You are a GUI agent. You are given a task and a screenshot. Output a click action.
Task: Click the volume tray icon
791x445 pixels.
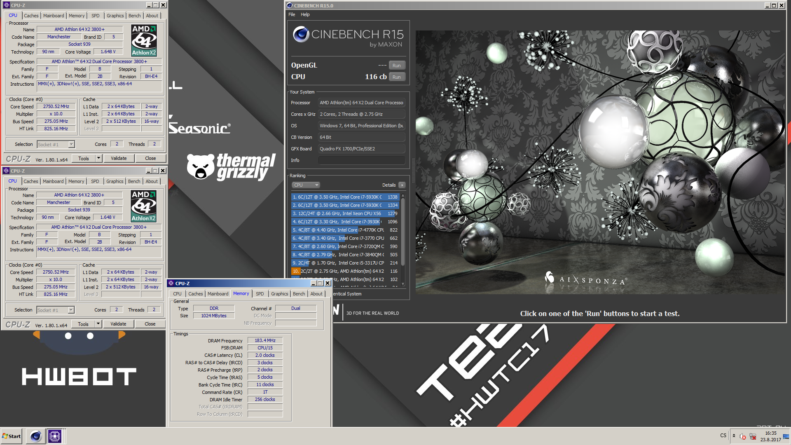click(x=742, y=436)
